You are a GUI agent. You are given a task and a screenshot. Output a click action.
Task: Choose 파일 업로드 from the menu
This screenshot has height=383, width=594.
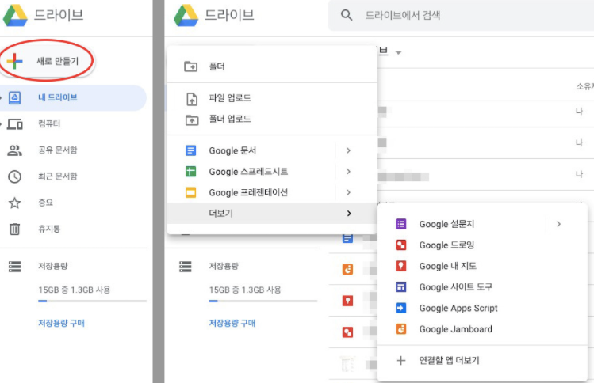point(272,98)
